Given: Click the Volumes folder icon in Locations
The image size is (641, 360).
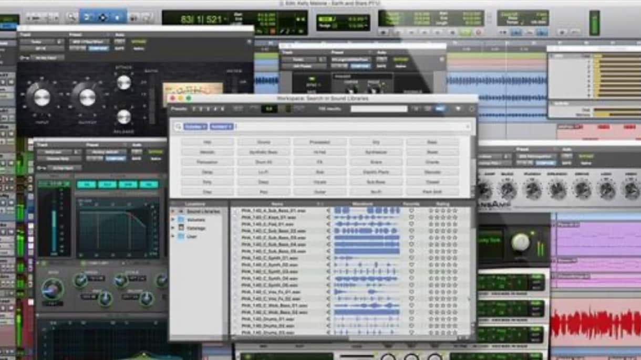Looking at the screenshot, I should click(181, 220).
